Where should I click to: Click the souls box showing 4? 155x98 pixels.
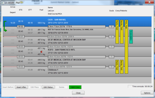(x=111, y=37)
